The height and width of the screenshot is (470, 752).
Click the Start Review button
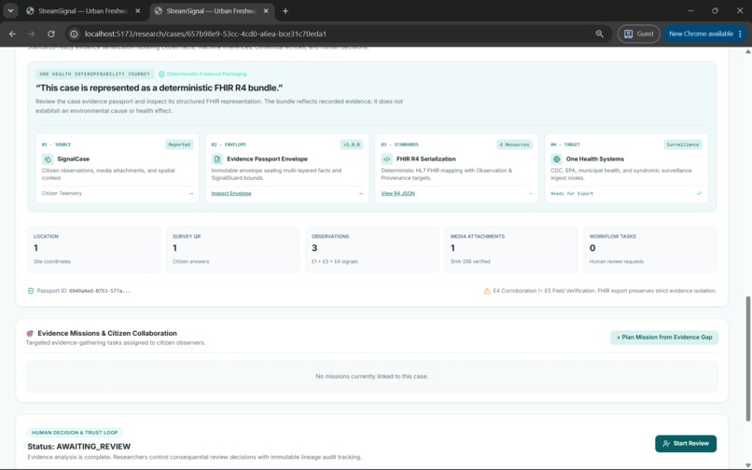[686, 444]
